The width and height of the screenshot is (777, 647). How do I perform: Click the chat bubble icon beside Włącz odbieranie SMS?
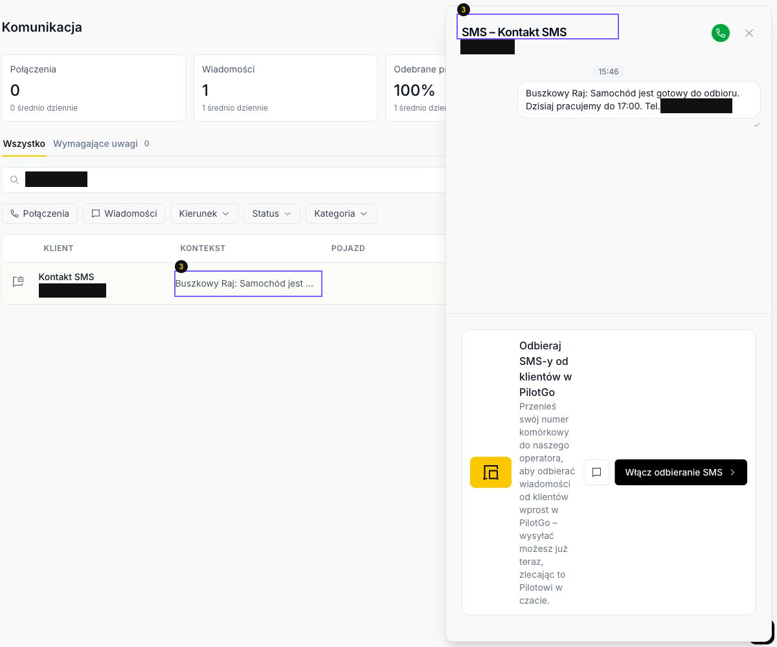596,472
